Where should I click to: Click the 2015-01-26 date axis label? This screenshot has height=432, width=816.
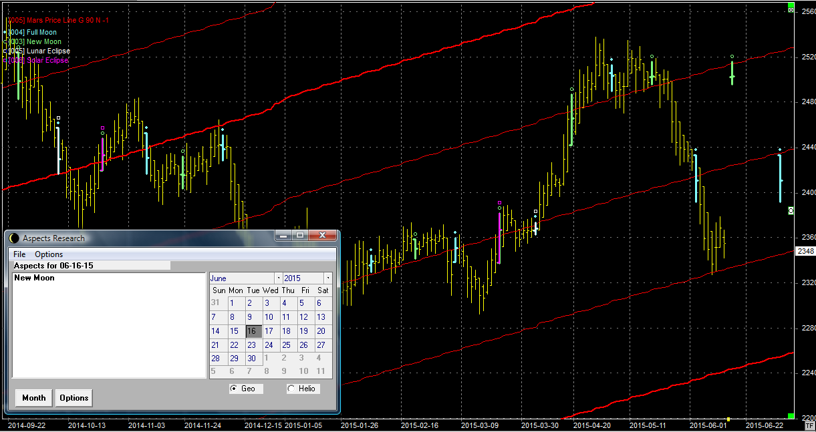(x=359, y=425)
